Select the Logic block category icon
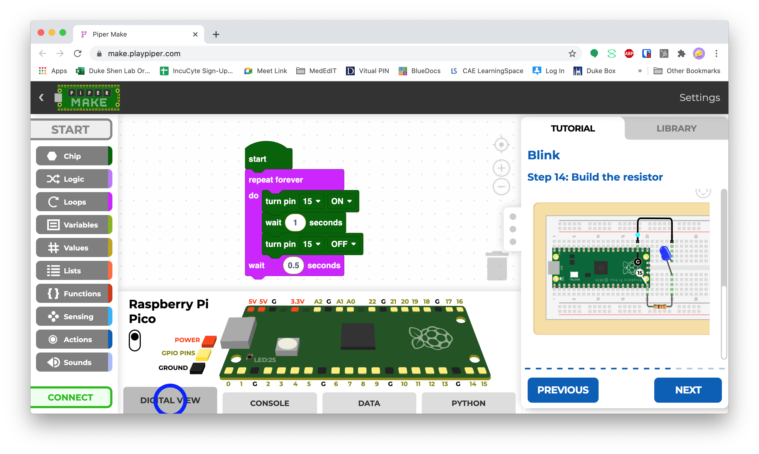 54,179
